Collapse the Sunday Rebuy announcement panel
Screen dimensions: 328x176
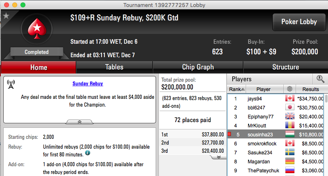79,122
